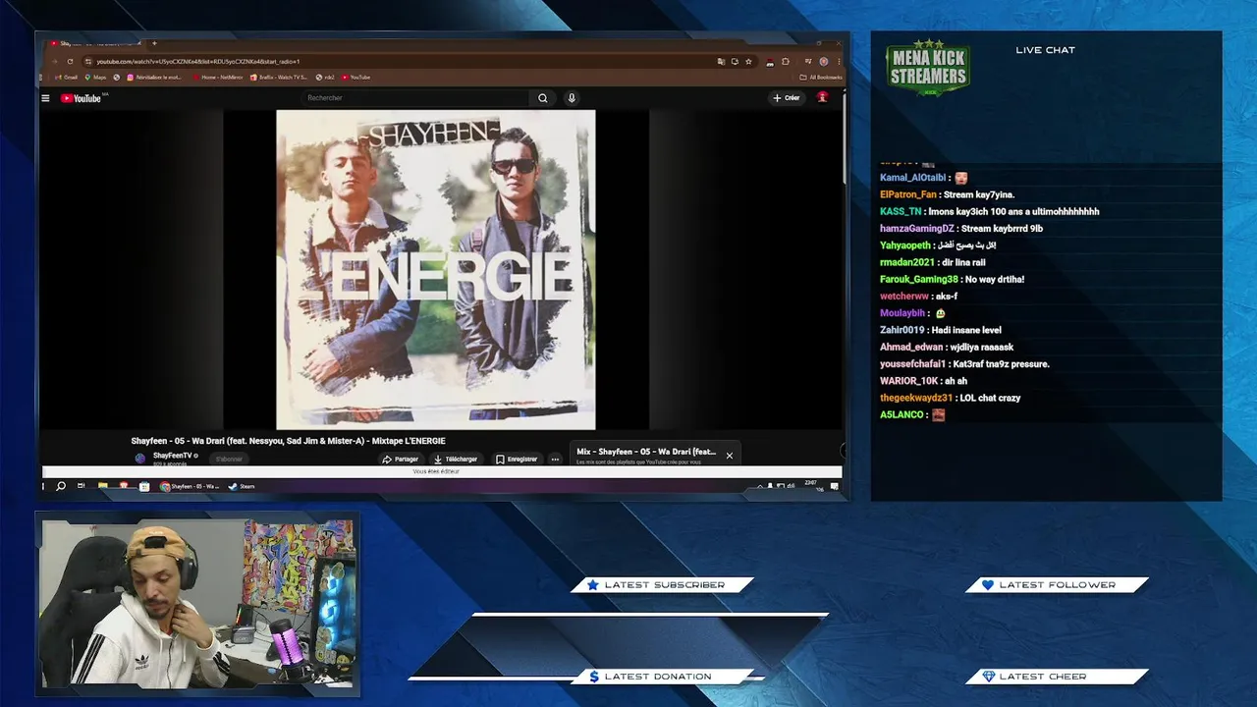Screen dimensions: 1257x707
Task: Click the YouTube search magnifier button
Action: pos(542,98)
